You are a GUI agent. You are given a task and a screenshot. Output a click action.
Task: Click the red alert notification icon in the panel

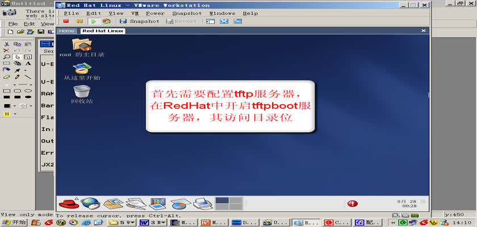point(352,204)
